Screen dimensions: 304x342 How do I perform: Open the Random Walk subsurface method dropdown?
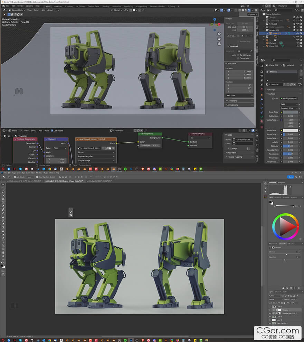289,108
